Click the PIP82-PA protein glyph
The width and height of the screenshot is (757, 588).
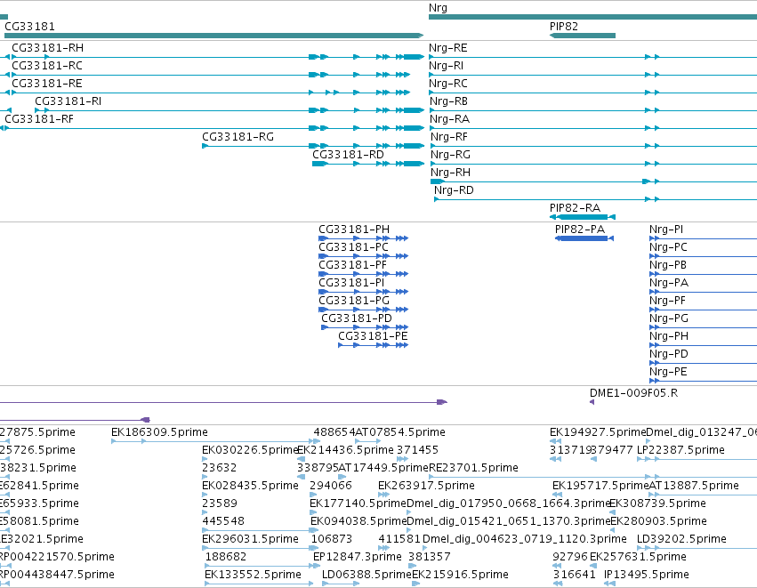click(x=584, y=238)
